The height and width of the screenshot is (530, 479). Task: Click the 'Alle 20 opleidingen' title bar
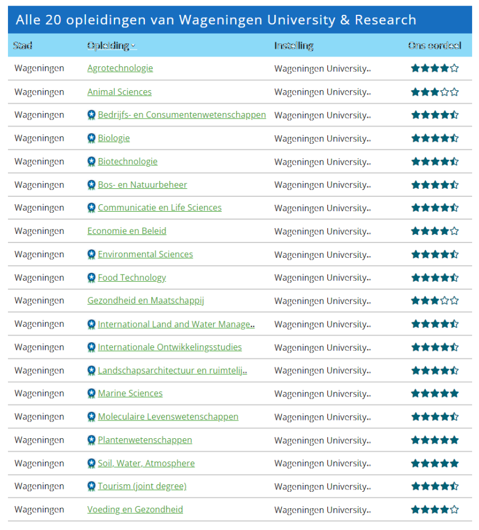(240, 19)
